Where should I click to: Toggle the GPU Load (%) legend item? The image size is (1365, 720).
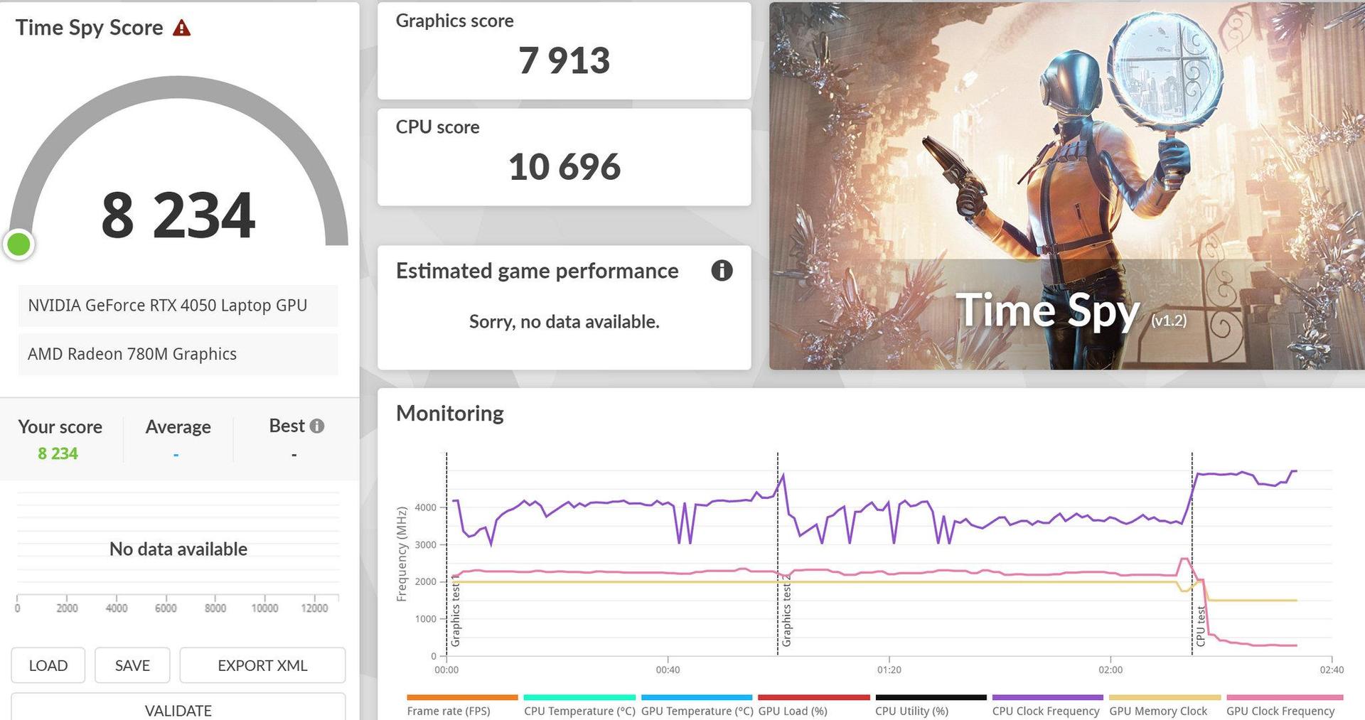(814, 706)
